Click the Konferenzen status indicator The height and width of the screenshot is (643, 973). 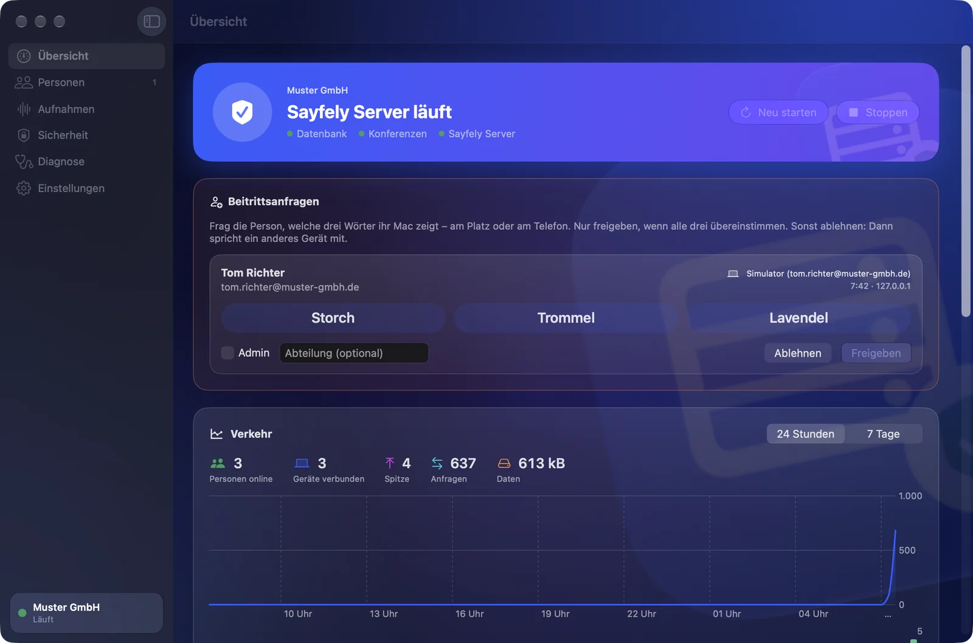coord(393,134)
